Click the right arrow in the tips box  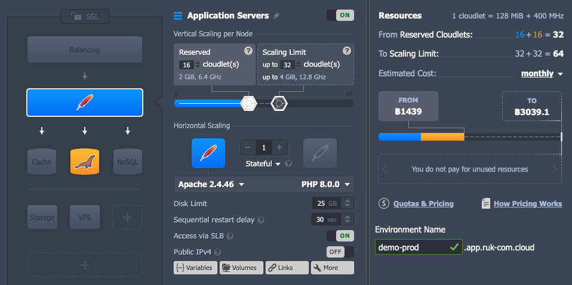click(x=555, y=169)
